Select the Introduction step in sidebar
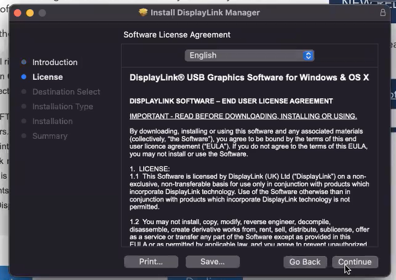This screenshot has height=280, width=396. pyautogui.click(x=55, y=62)
